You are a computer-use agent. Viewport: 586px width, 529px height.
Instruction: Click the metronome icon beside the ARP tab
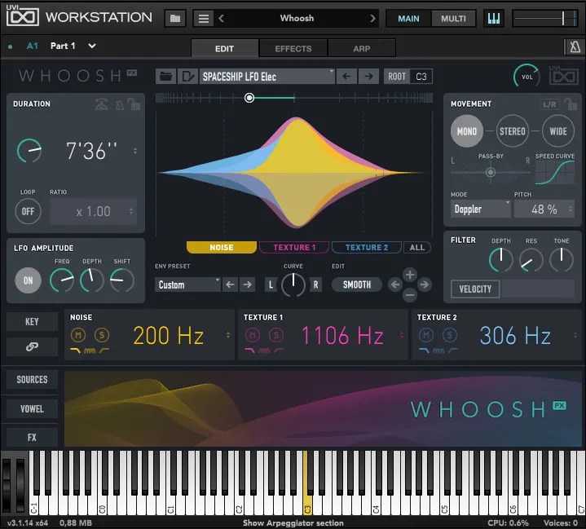pos(575,47)
